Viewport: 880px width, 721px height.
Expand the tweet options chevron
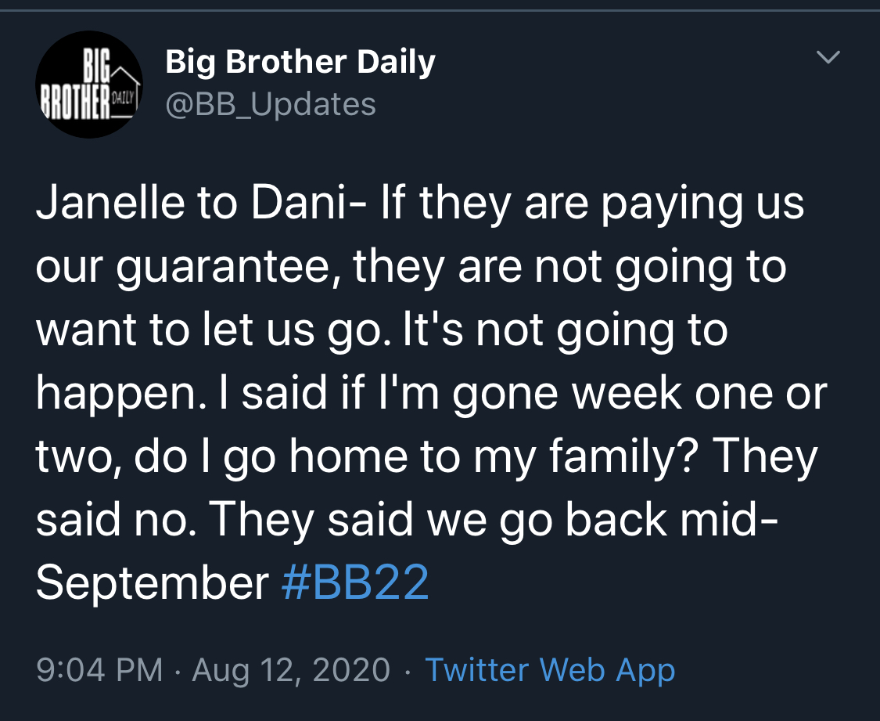tap(828, 56)
